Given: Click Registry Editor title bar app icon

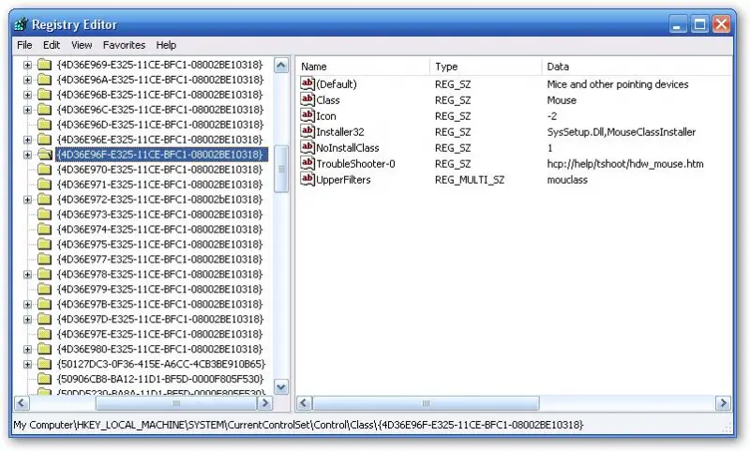Looking at the screenshot, I should [21, 24].
